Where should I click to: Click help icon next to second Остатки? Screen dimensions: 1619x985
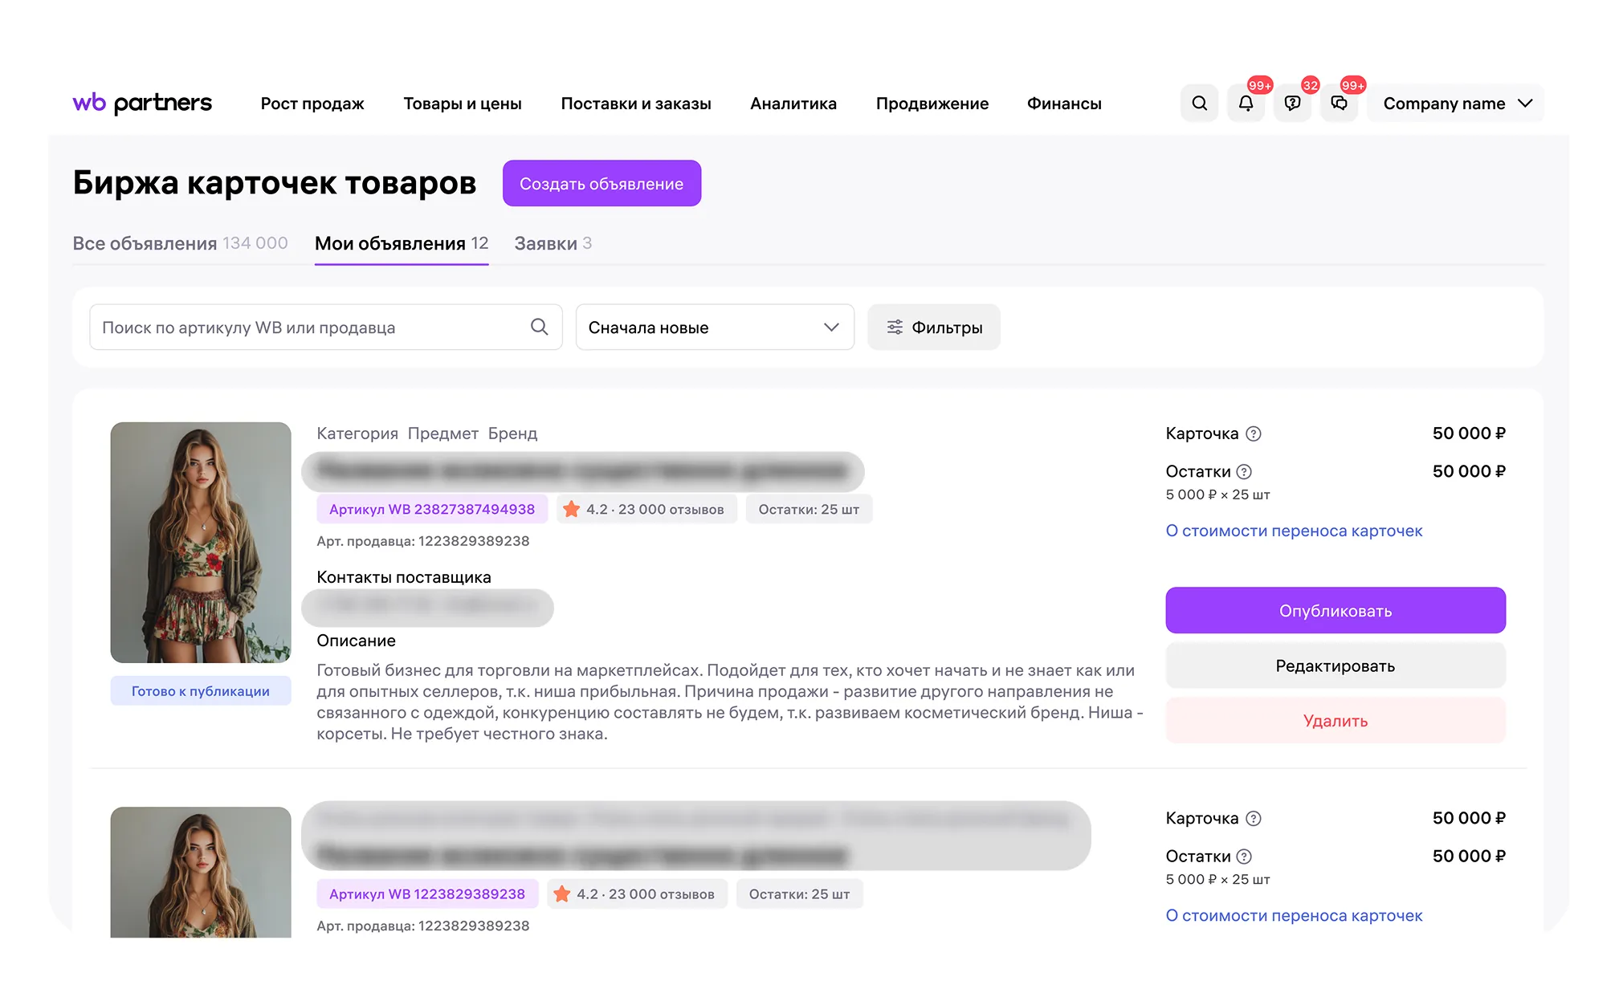point(1244,857)
